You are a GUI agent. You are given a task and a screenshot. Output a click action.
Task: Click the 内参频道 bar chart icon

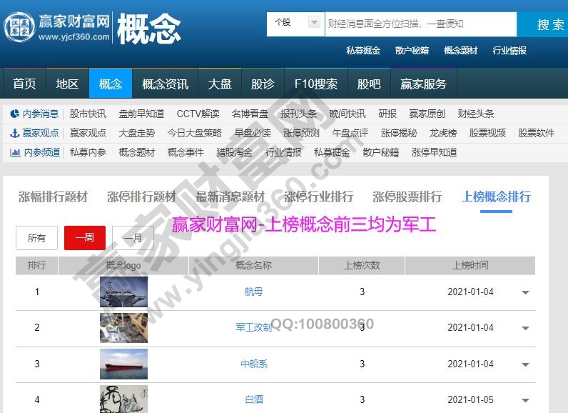pyautogui.click(x=15, y=152)
